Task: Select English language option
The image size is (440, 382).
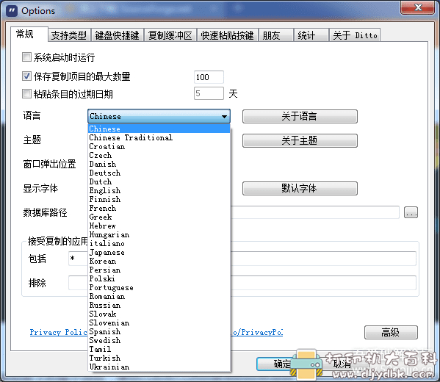Action: point(159,190)
